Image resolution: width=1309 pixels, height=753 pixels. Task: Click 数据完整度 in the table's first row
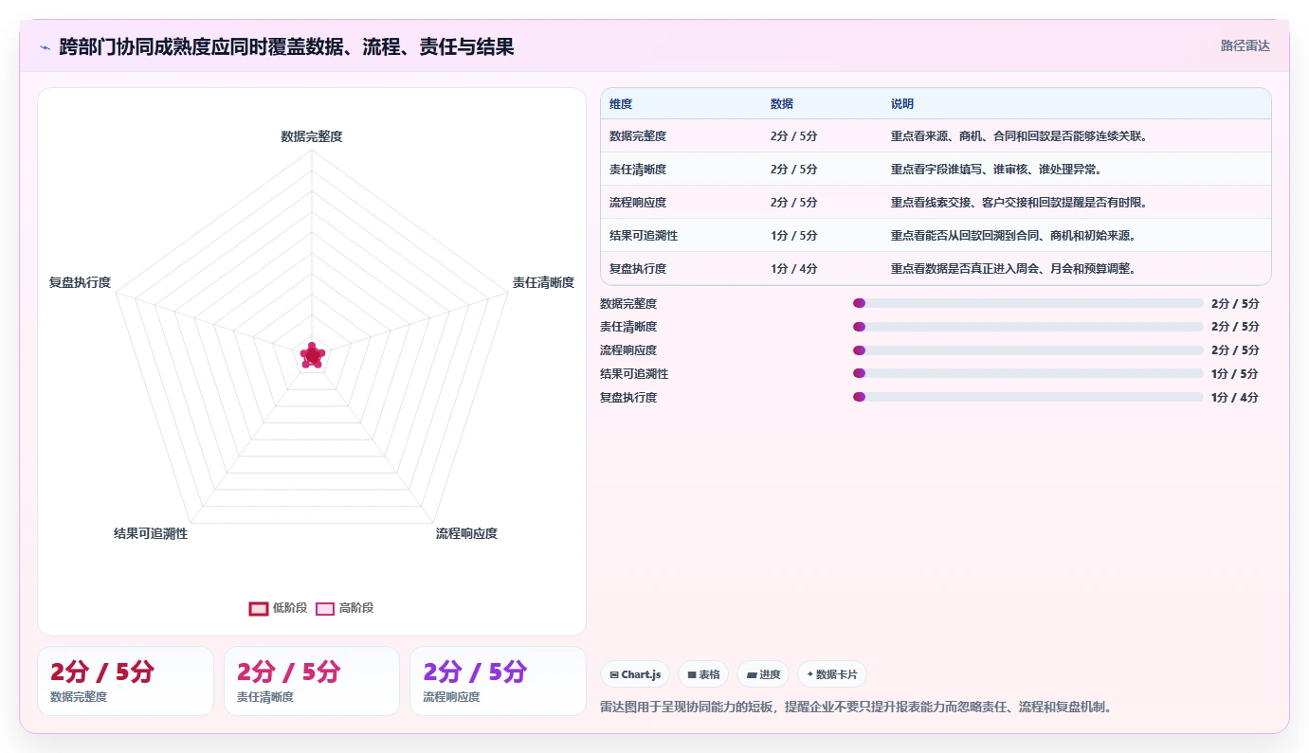638,136
